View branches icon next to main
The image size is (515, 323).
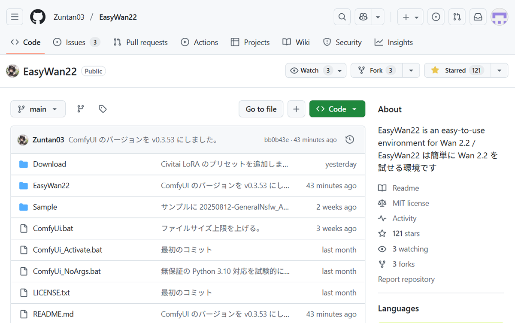(81, 109)
